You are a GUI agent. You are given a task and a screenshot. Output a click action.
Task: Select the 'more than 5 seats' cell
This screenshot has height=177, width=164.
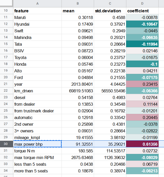pos(37,171)
